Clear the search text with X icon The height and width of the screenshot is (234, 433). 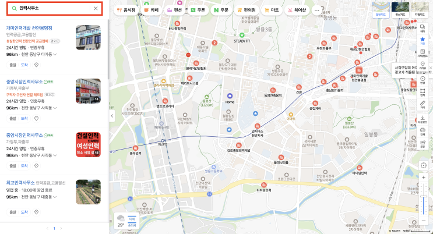pos(96,8)
